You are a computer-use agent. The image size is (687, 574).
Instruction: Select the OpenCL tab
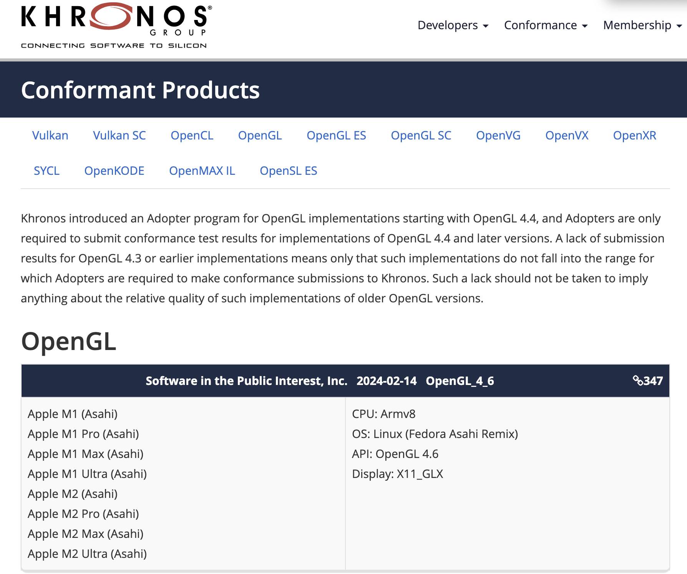(192, 136)
